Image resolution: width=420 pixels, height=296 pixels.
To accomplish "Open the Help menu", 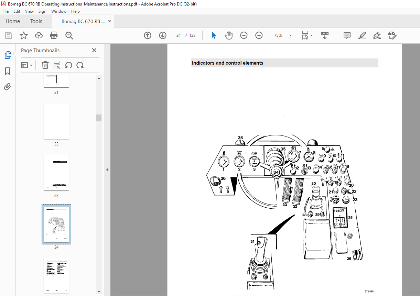I will 75,11.
